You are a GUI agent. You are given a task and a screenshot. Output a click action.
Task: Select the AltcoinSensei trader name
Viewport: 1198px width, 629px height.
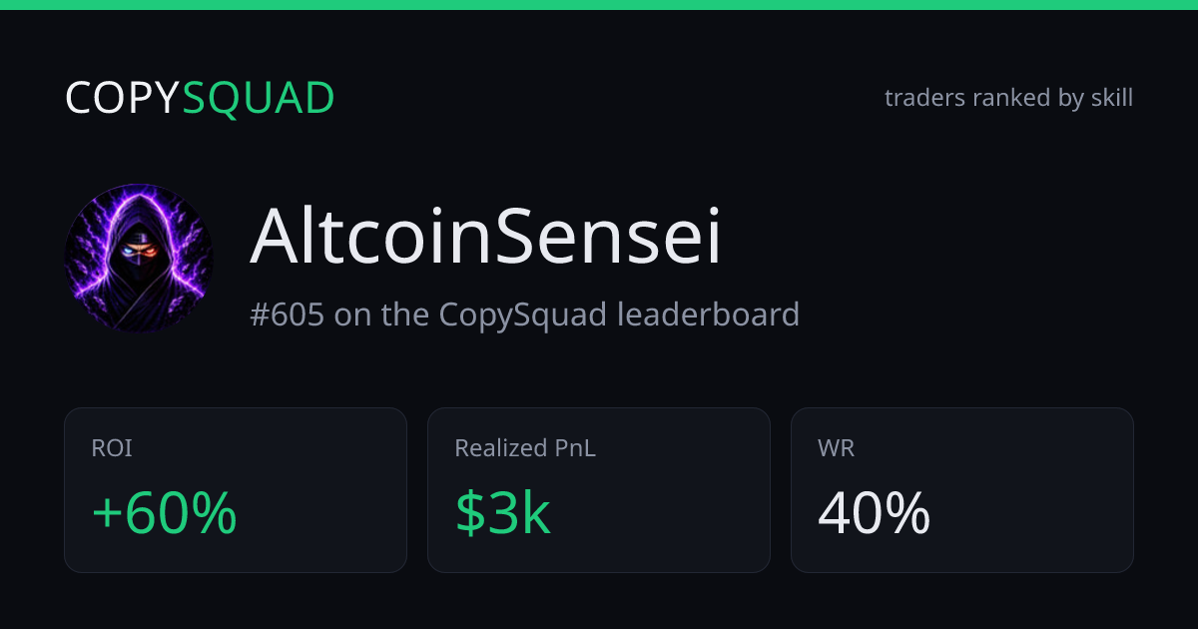tap(485, 239)
